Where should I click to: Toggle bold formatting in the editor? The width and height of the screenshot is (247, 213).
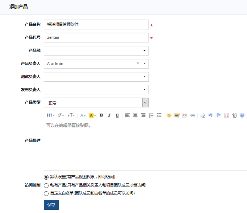click(101, 115)
